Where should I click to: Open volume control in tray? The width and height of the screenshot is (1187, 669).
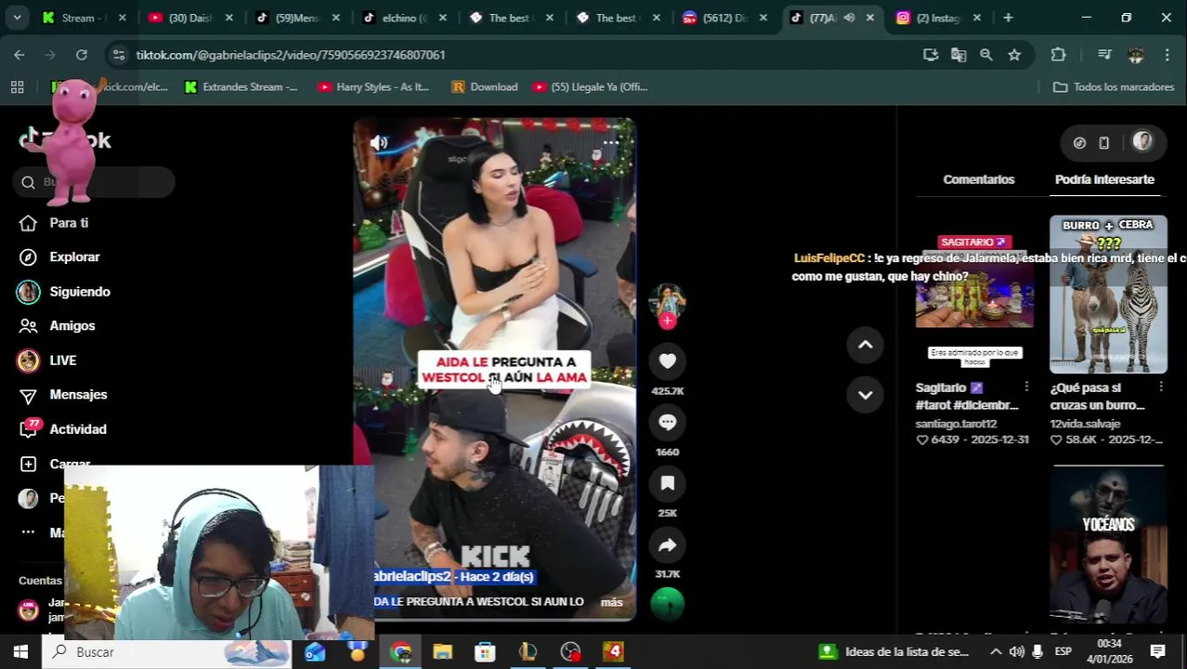tap(1017, 651)
